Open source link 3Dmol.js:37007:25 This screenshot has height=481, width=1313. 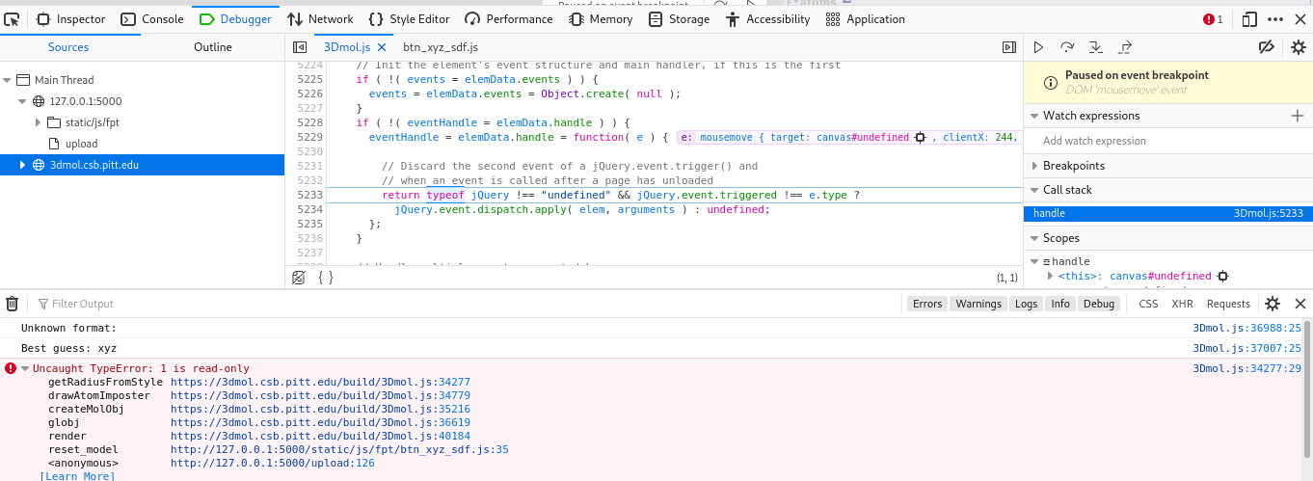[x=1246, y=348]
